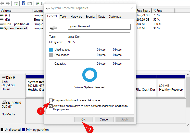Viewport: 190px width, 133px height.
Task: Sort by the Layout column header
Action: pos(38,11)
